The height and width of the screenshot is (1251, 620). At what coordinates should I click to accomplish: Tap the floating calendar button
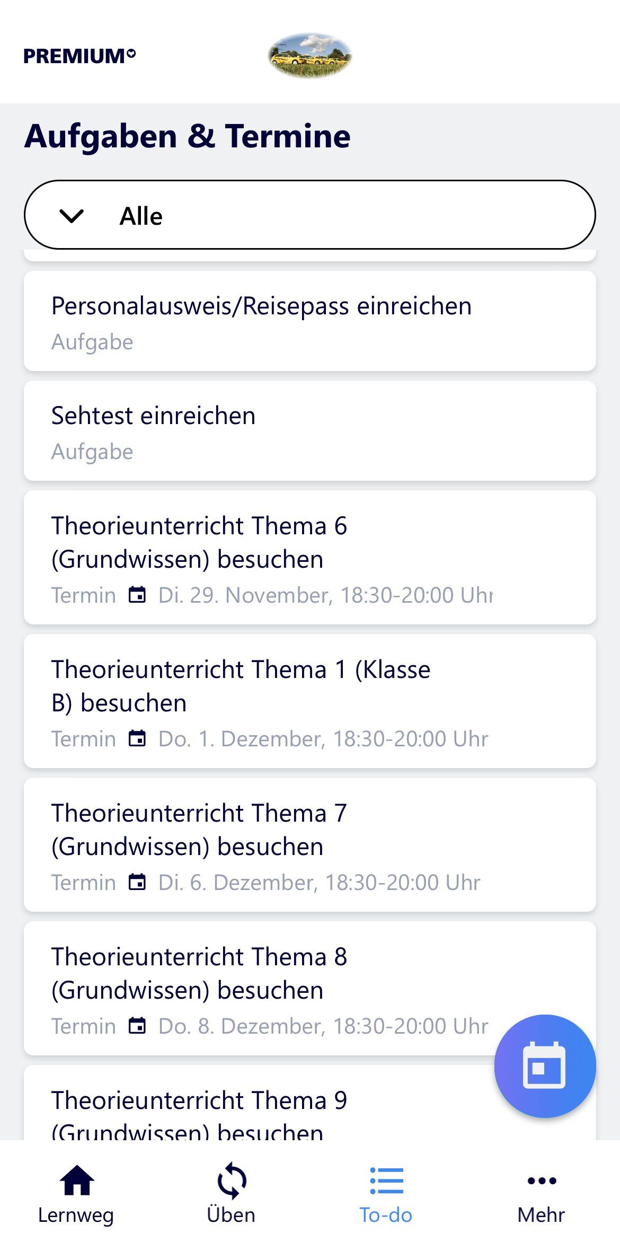(x=545, y=1065)
